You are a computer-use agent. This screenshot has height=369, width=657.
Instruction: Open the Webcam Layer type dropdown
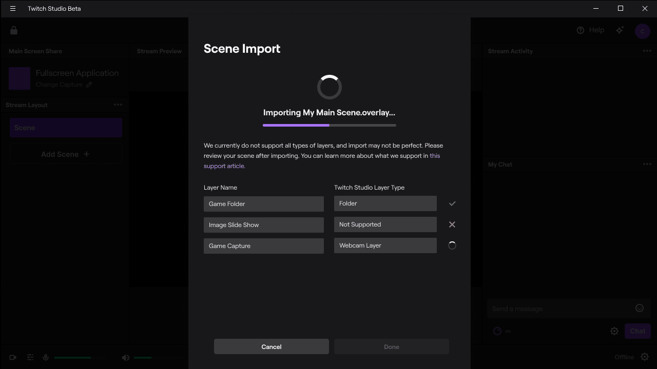click(x=385, y=245)
